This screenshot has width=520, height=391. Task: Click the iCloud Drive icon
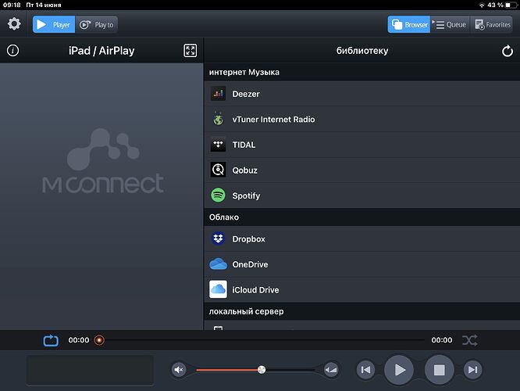pos(218,289)
